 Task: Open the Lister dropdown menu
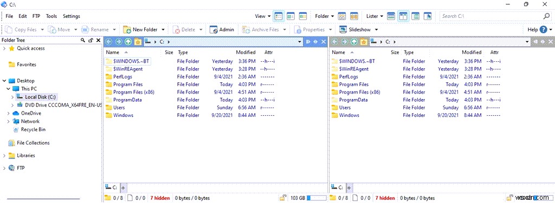[375, 16]
